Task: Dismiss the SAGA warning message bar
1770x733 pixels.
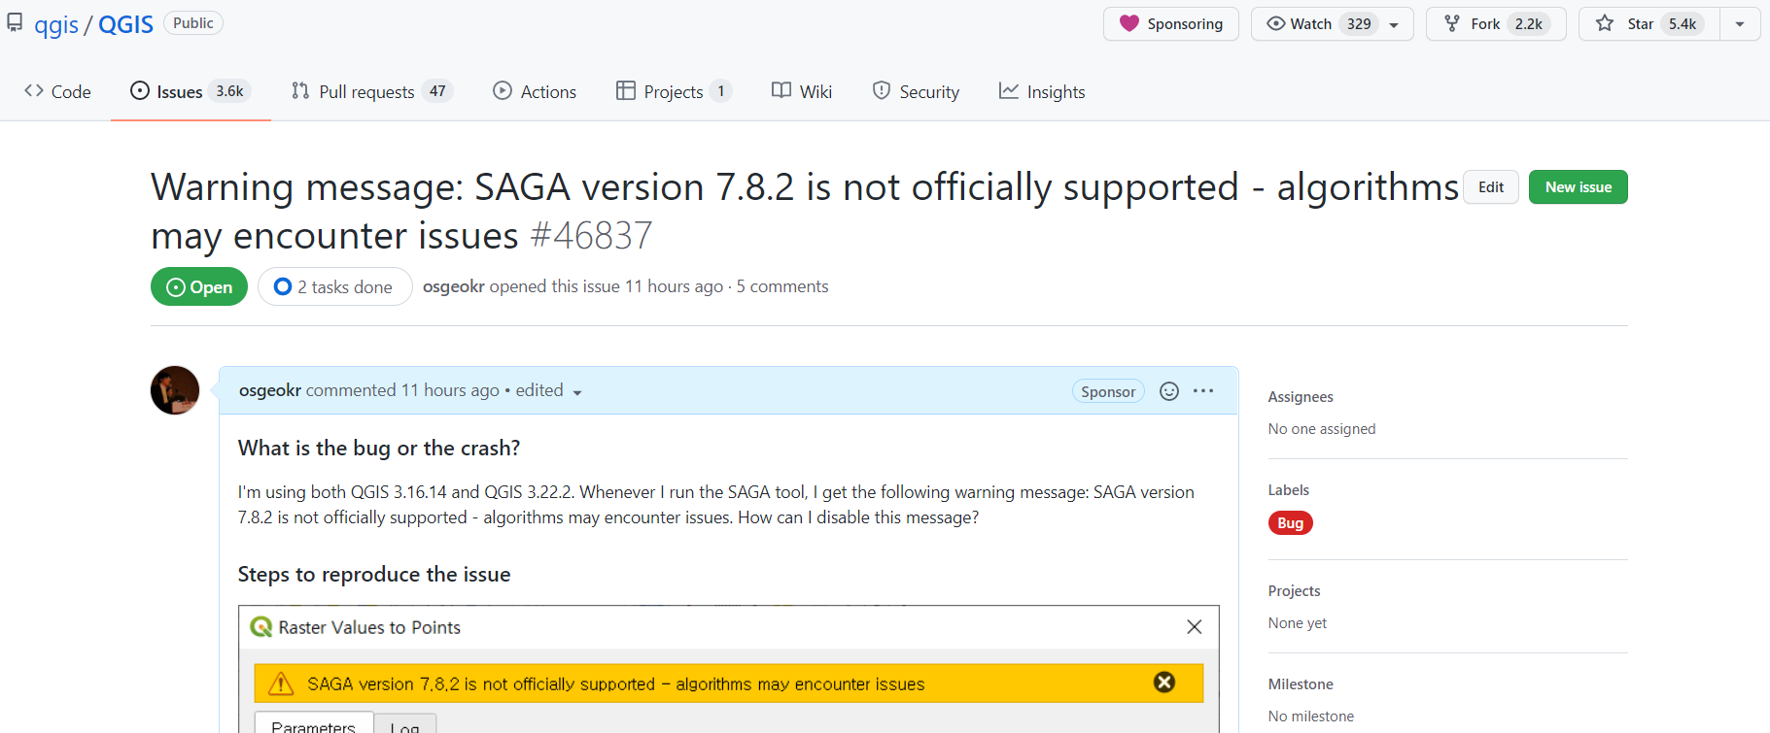Action: pos(1164,683)
